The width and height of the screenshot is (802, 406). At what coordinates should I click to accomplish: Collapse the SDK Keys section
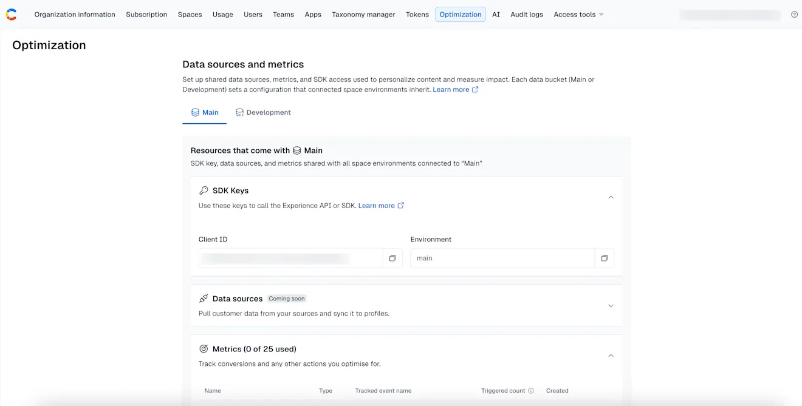click(x=611, y=197)
